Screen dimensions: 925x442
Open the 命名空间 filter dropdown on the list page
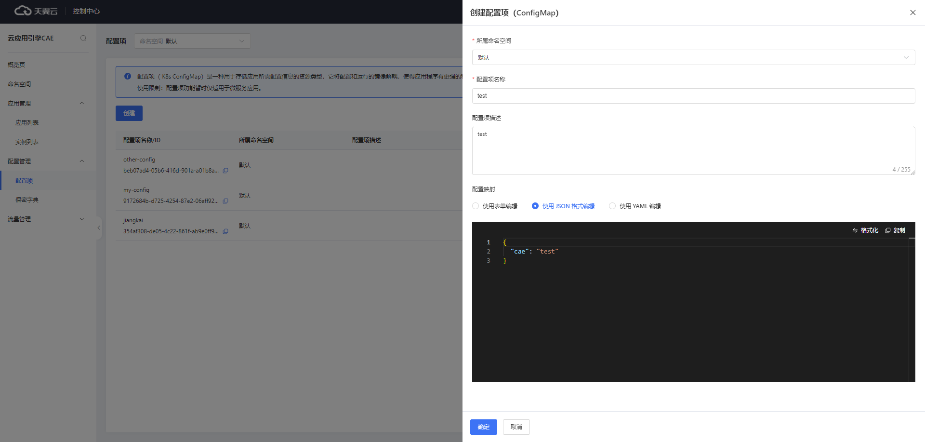click(x=192, y=41)
